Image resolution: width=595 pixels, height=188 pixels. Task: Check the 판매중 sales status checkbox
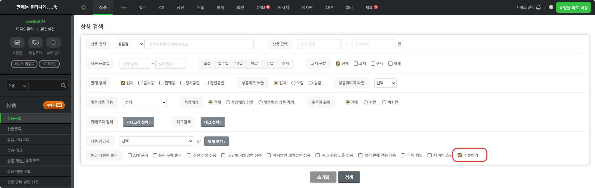click(x=162, y=83)
